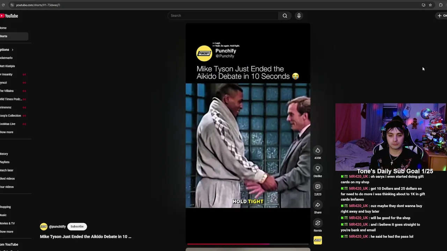Screen dimensions: 447x251
Task: Open the @punchify channel link
Action: 57,227
